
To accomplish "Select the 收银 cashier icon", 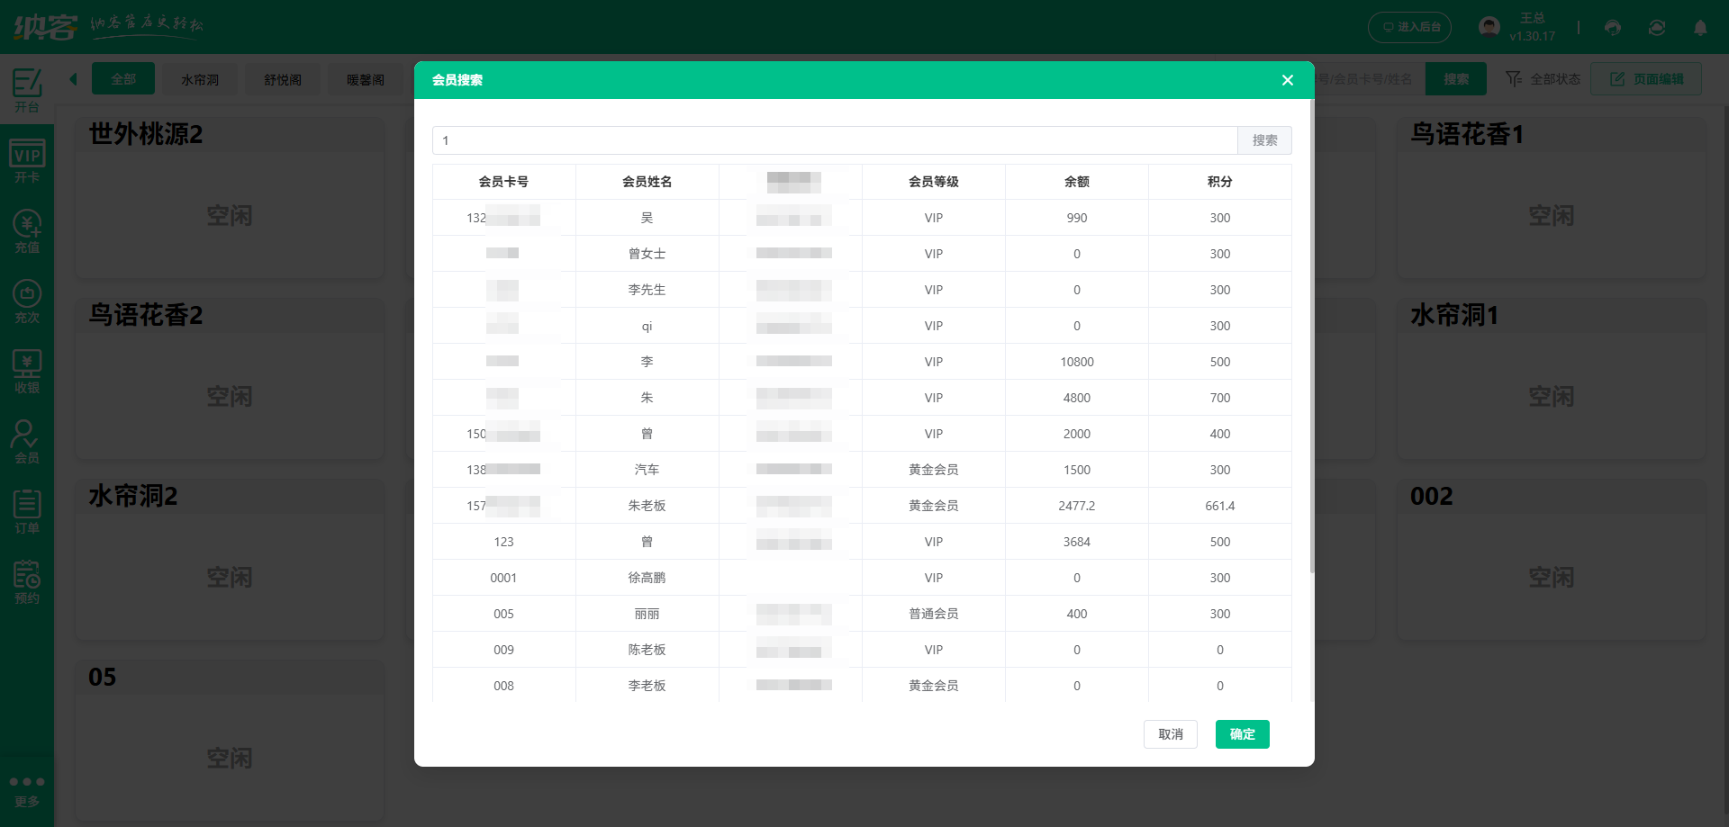I will (26, 371).
